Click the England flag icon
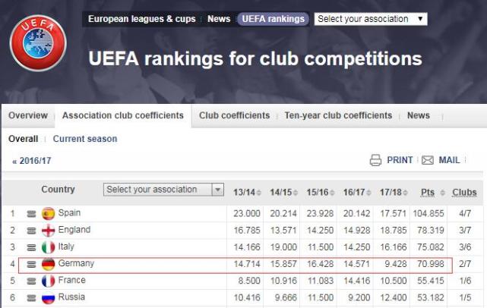 tap(49, 231)
